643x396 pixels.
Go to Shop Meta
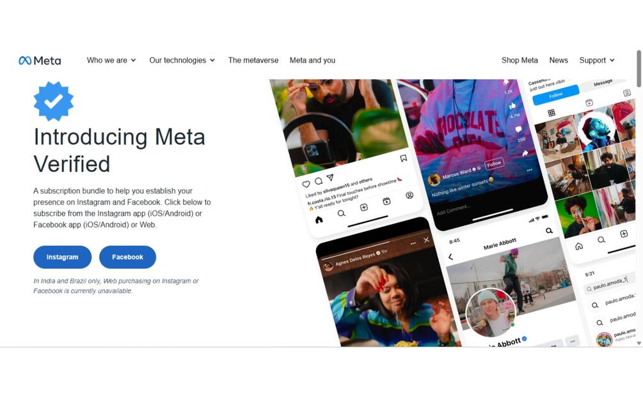pyautogui.click(x=520, y=60)
